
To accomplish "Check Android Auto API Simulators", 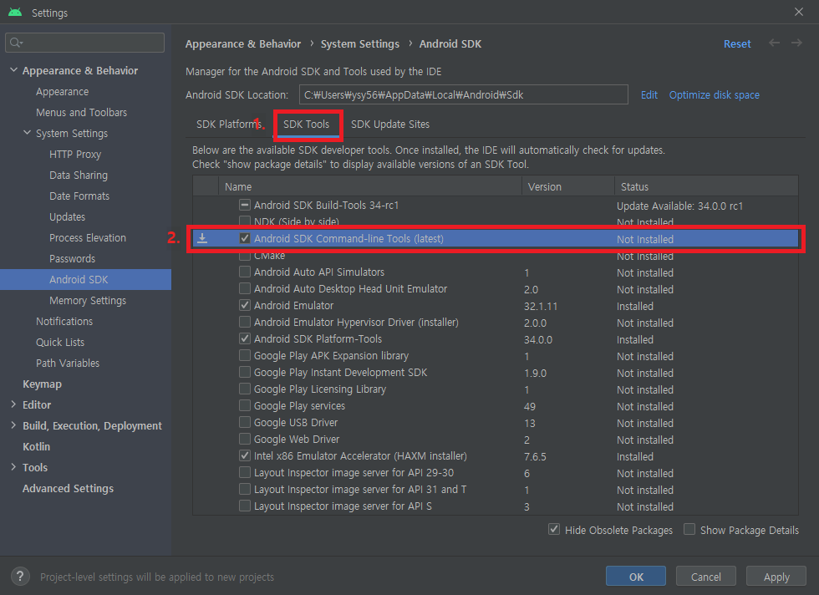I will pyautogui.click(x=244, y=272).
